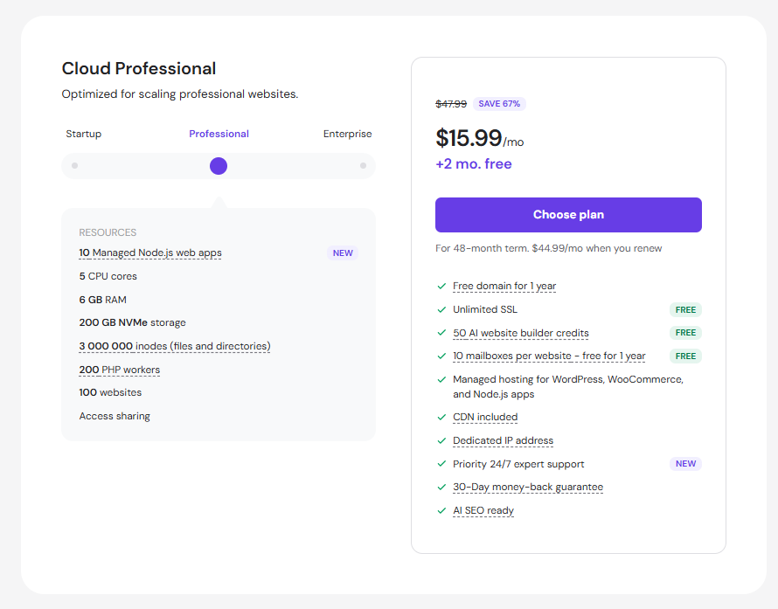The height and width of the screenshot is (609, 778).
Task: Select the Professional plan tier label
Action: pos(219,134)
